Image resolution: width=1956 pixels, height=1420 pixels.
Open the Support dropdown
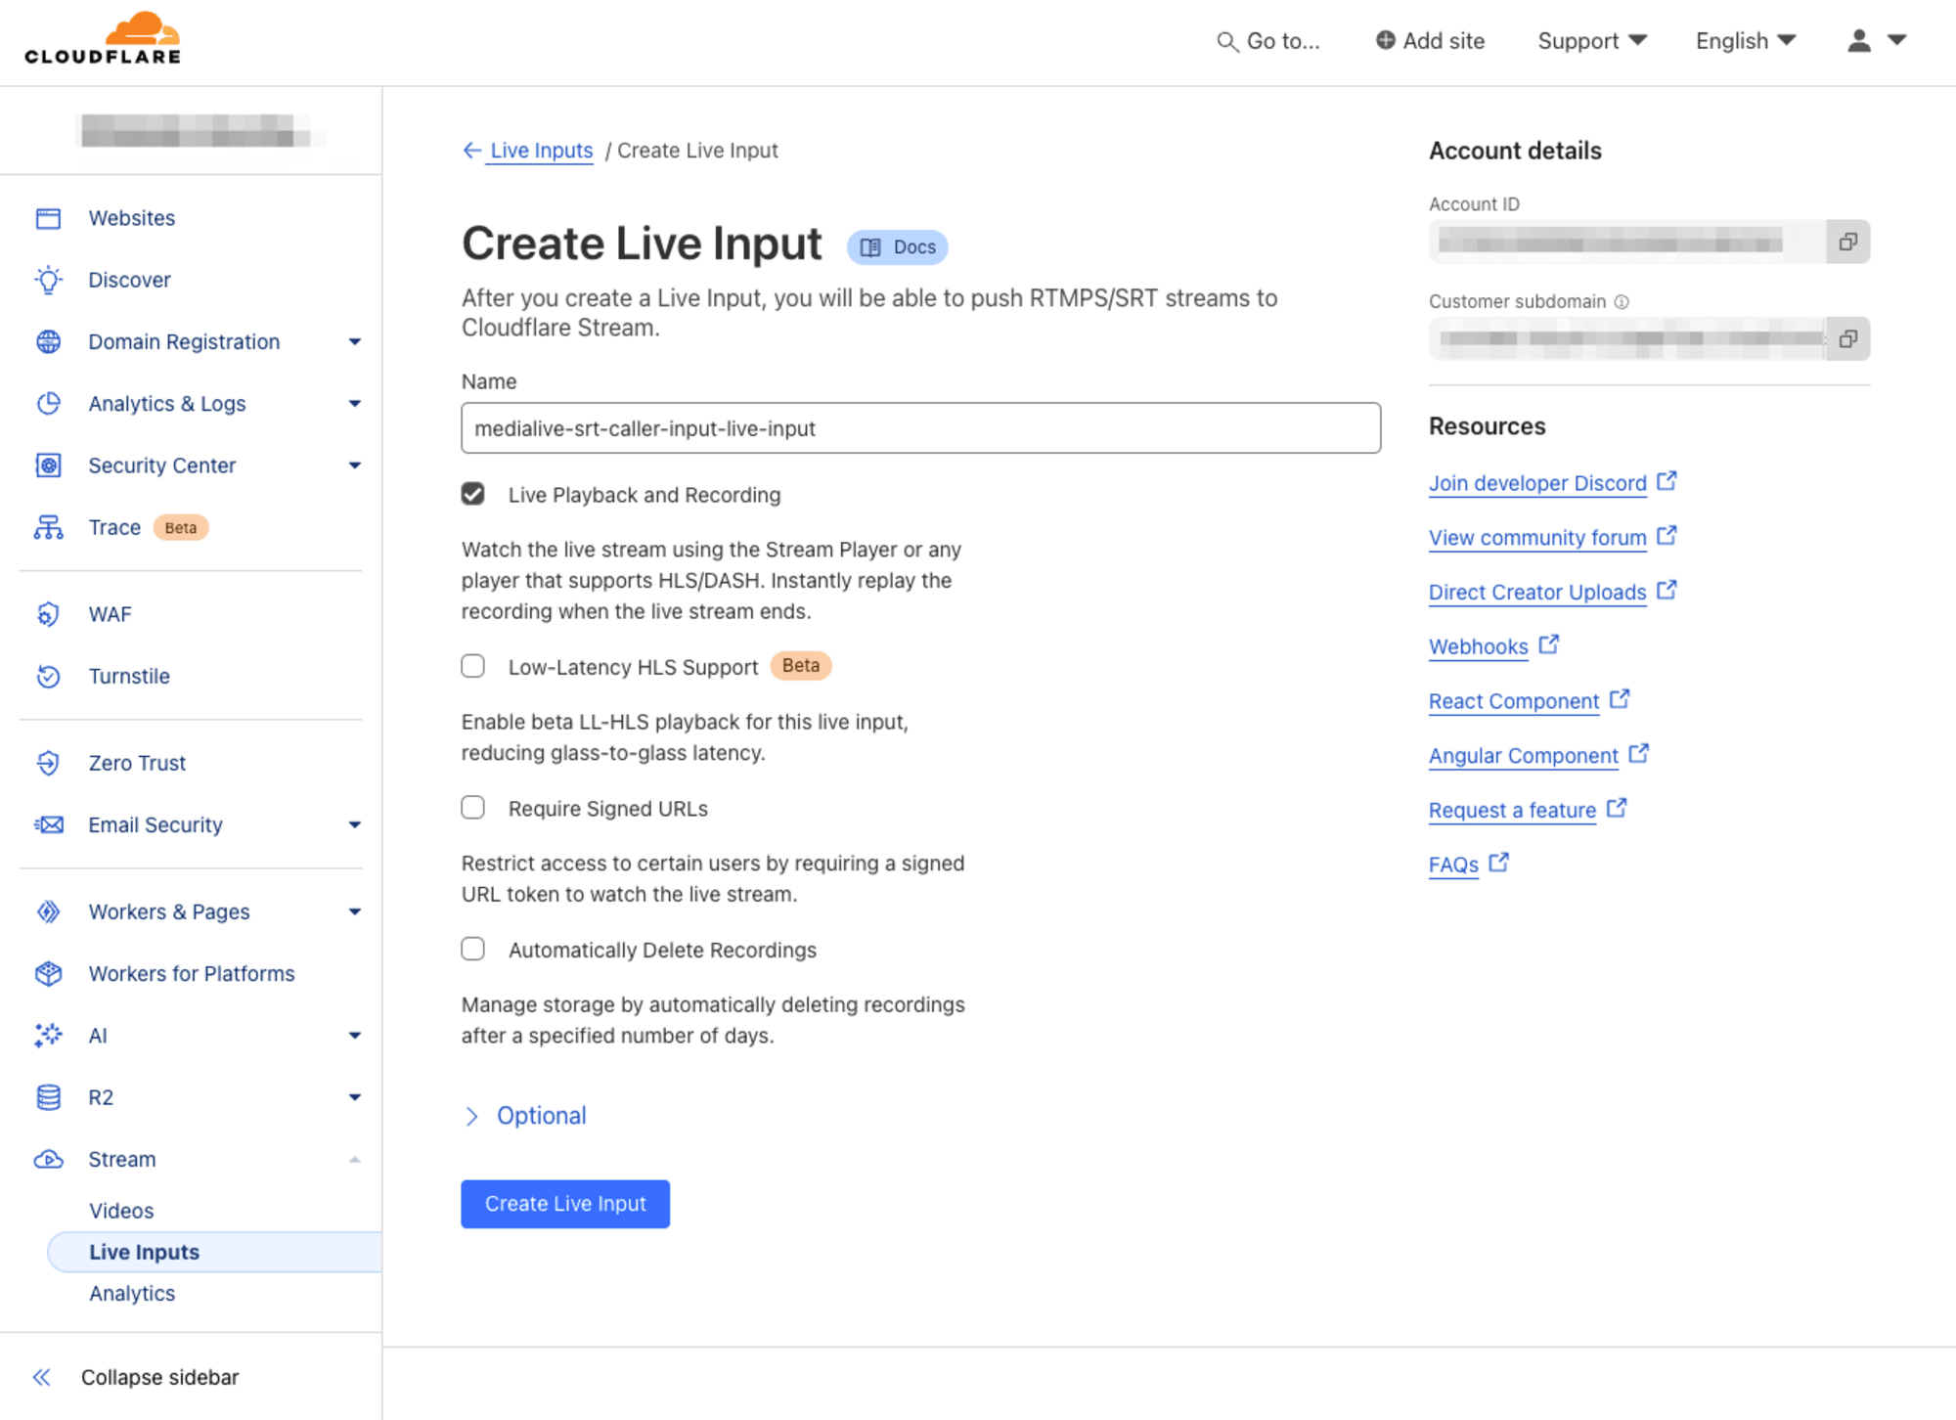pyautogui.click(x=1592, y=40)
